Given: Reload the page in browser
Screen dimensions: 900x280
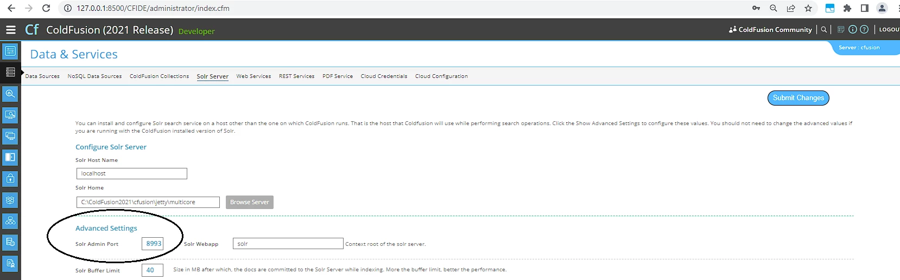Looking at the screenshot, I should tap(46, 8).
